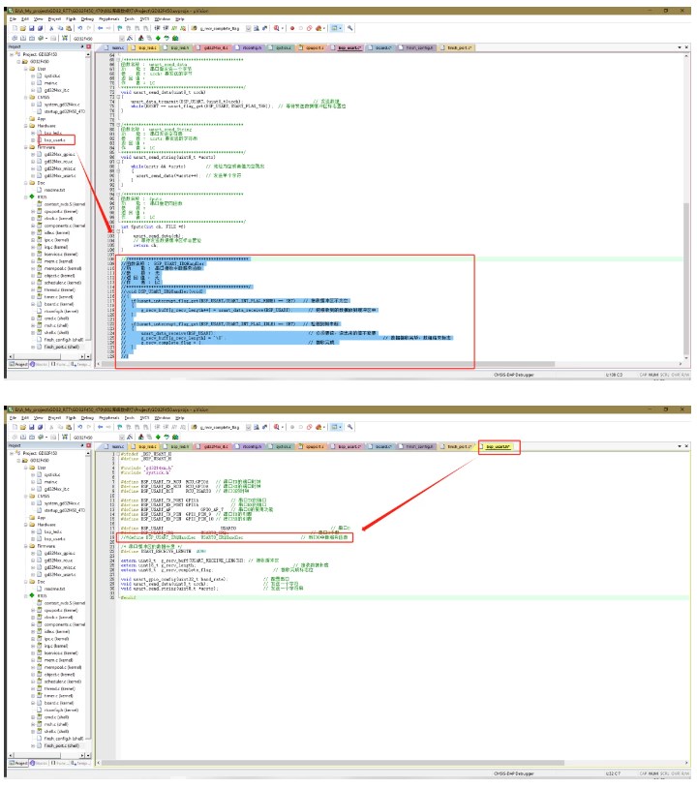697x788 pixels.
Task: Click Undo arrow in top window toolbar
Action: [x=80, y=29]
